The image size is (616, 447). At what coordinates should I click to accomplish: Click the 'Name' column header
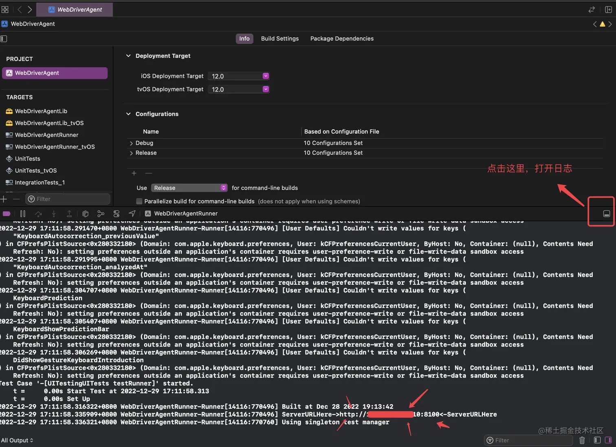coord(151,132)
